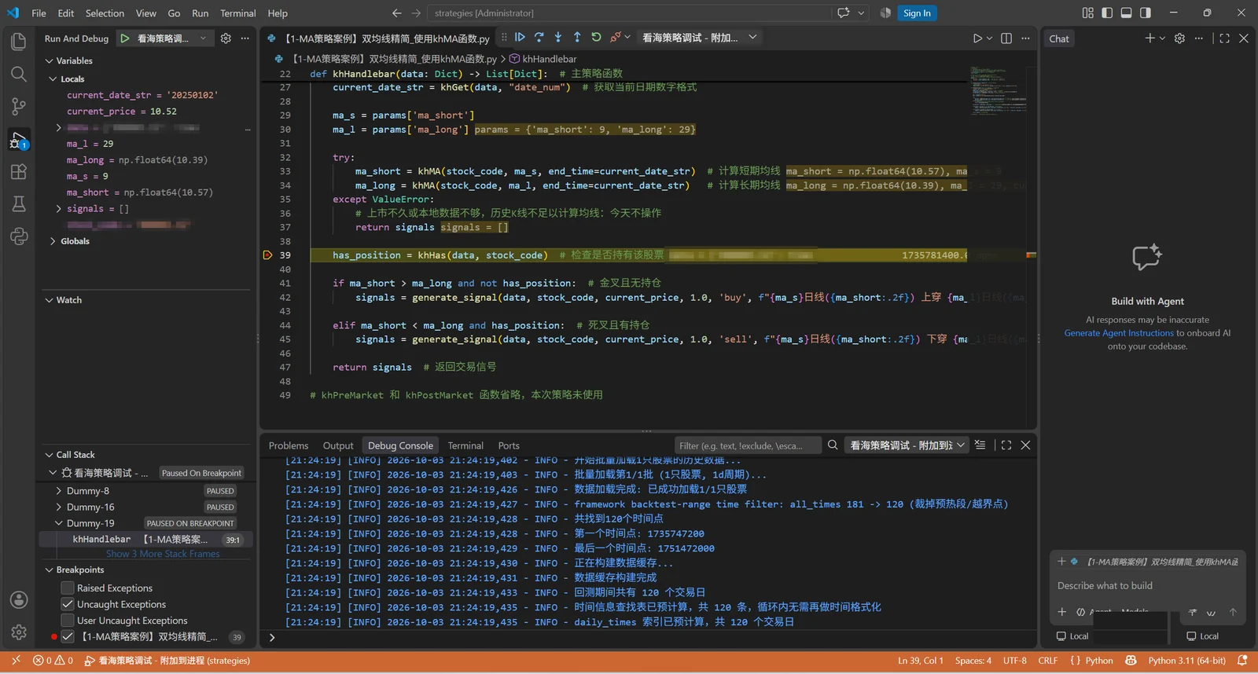Open the Manage gear menu
The height and width of the screenshot is (674, 1258).
[19, 632]
